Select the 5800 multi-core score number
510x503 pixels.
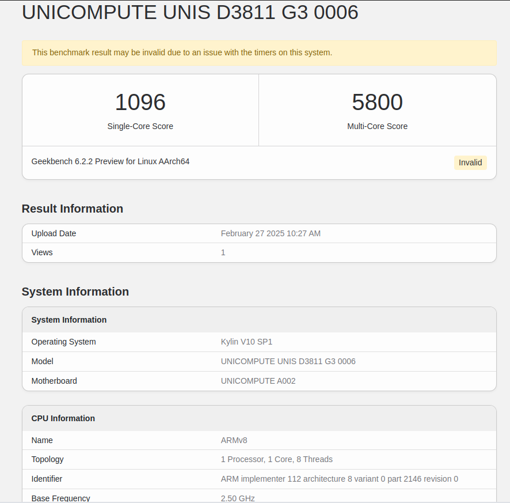378,103
